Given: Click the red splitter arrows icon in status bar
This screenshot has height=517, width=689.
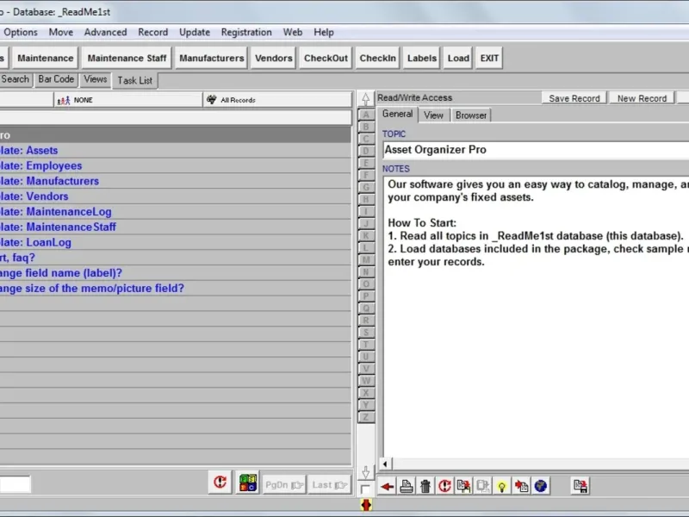Looking at the screenshot, I should [x=366, y=505].
